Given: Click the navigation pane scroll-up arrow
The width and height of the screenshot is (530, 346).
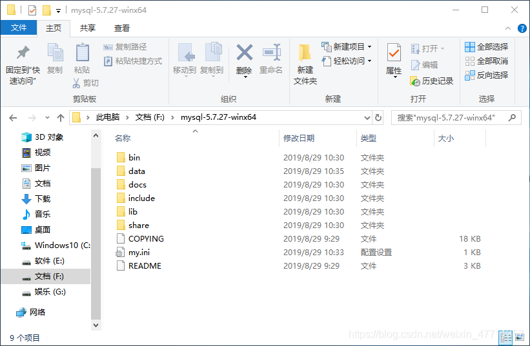Looking at the screenshot, I should 96,135.
